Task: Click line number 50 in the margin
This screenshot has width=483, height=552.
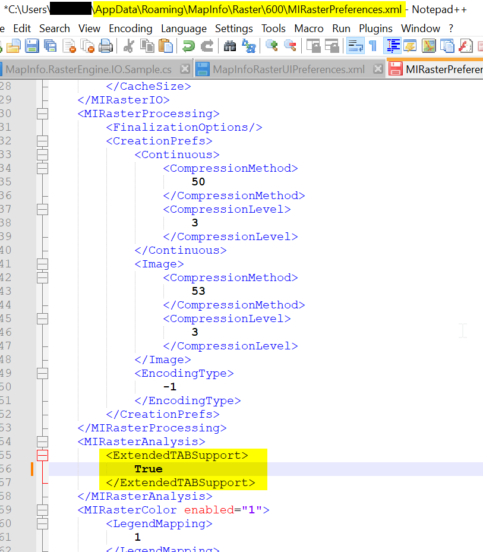Action: [6, 387]
